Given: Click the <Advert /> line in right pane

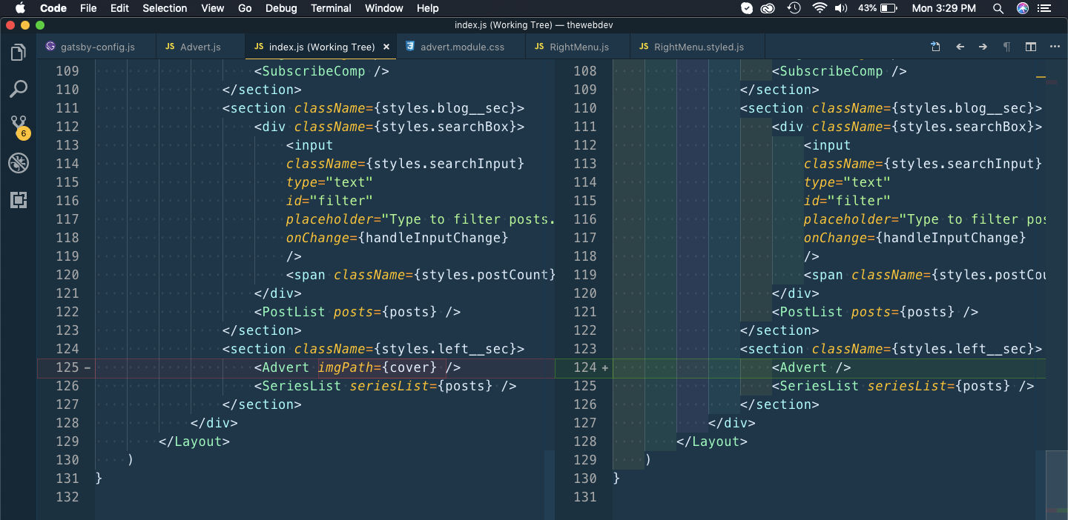Looking at the screenshot, I should (x=811, y=367).
